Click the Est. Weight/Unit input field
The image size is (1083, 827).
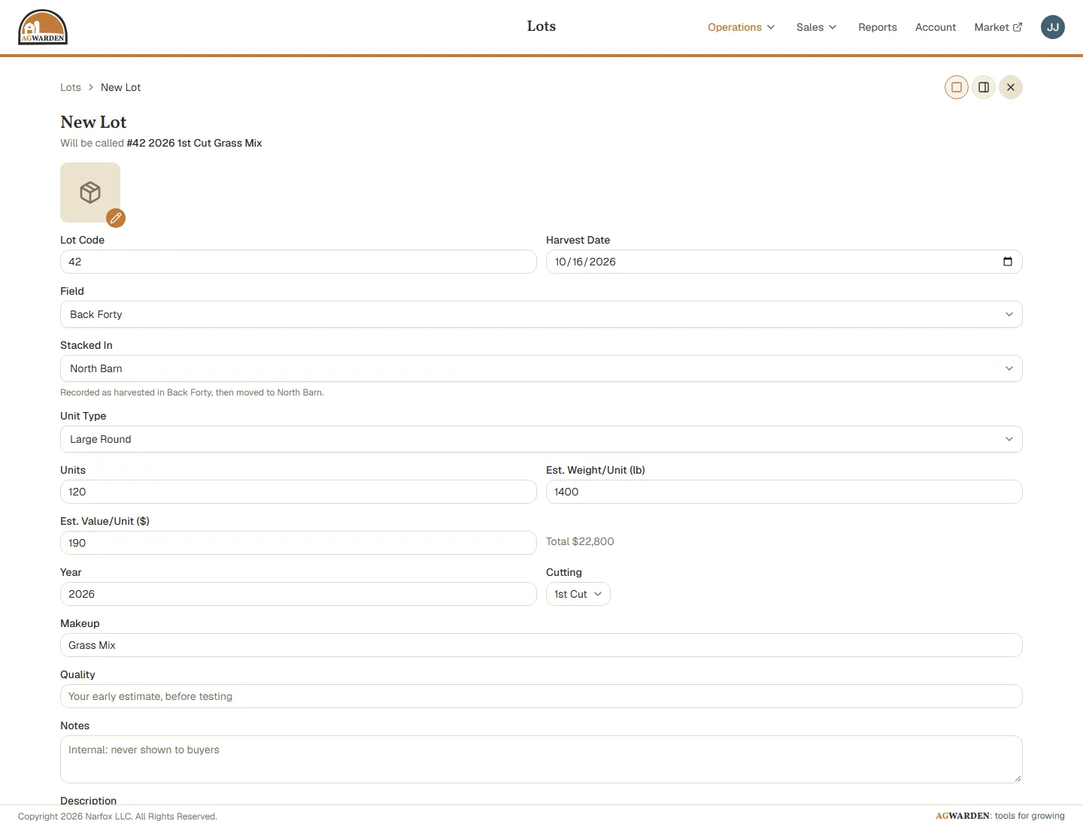click(784, 492)
